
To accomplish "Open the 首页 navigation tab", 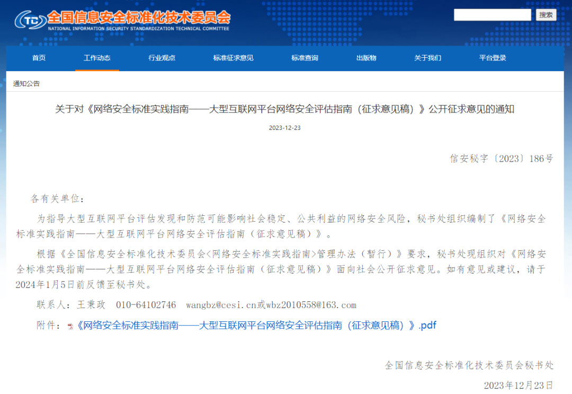I will [x=39, y=58].
